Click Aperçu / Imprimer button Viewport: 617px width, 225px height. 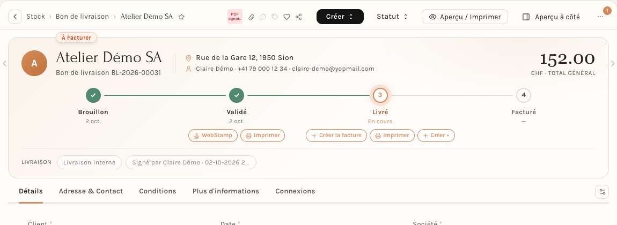465,17
